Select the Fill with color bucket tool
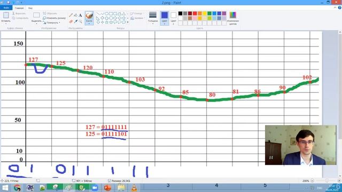Image resolution: width=342 pixels, height=192 pixels. [x=76, y=15]
